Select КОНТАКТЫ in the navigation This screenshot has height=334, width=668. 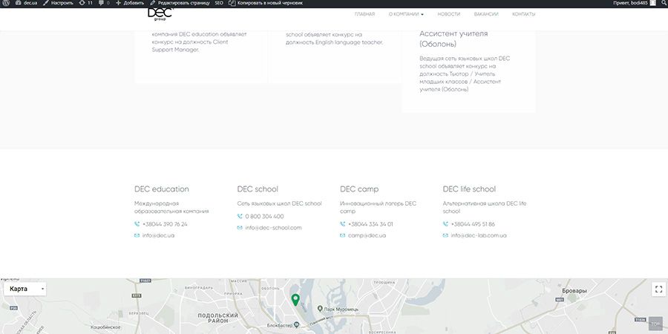[x=523, y=14]
